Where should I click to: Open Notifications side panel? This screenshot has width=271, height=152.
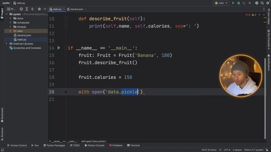268,63
